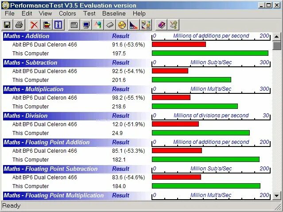Click the red X delete results icon

pos(34,25)
